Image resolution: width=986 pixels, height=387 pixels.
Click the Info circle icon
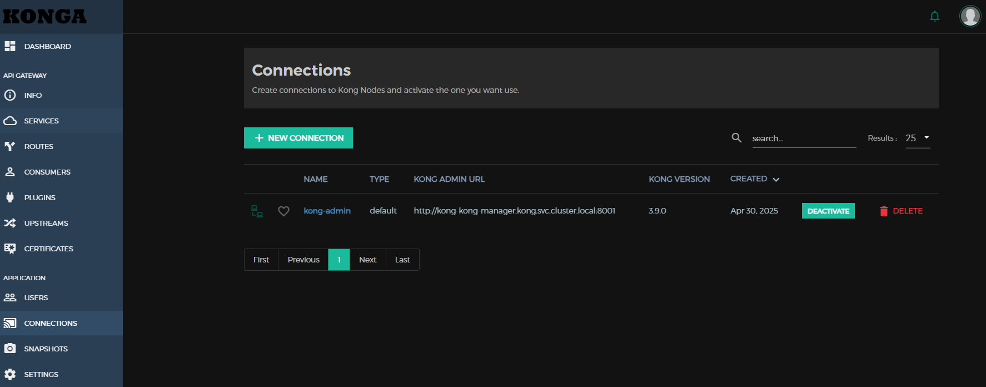pyautogui.click(x=10, y=95)
